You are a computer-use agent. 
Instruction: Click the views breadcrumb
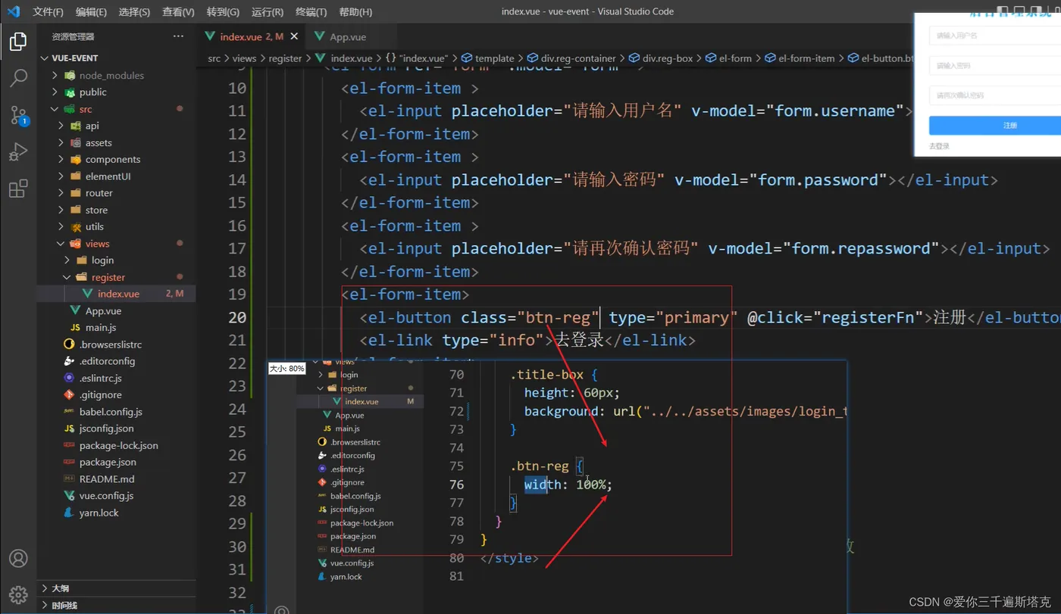(x=244, y=58)
